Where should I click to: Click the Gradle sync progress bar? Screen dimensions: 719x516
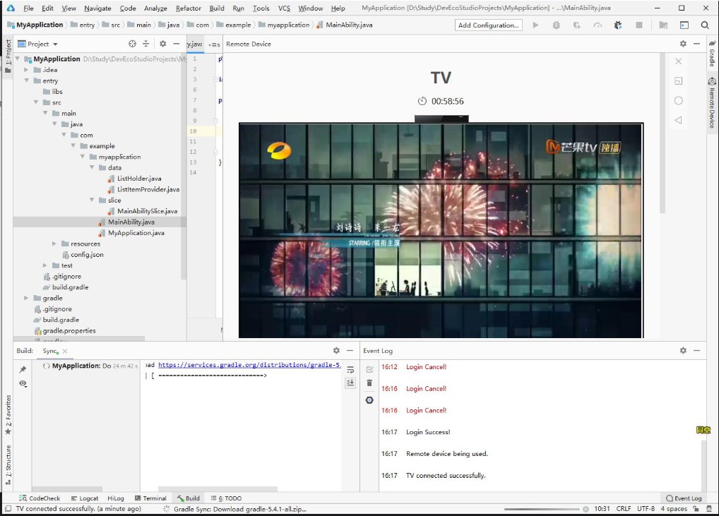pos(542,509)
